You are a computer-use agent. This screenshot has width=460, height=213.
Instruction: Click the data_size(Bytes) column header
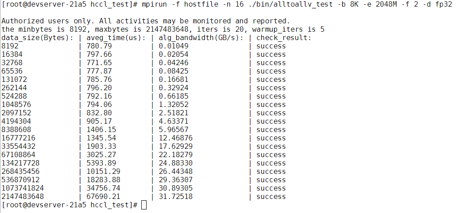[x=38, y=37]
